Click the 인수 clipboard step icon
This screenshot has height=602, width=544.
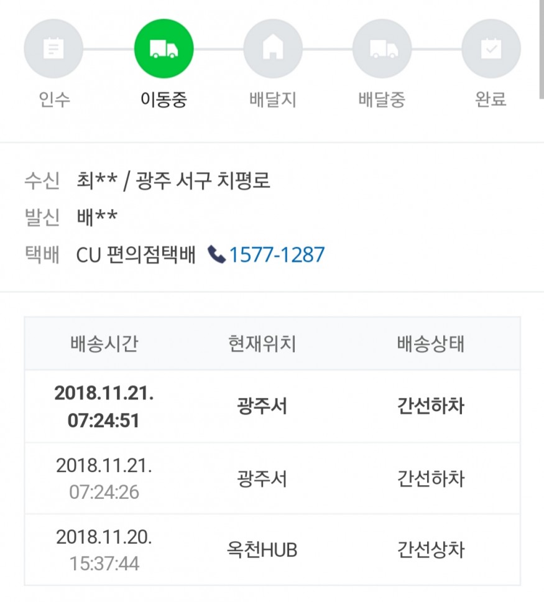pos(53,49)
